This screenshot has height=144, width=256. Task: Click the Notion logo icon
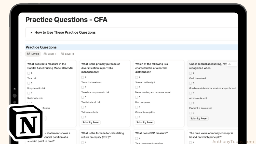[x=26, y=122]
